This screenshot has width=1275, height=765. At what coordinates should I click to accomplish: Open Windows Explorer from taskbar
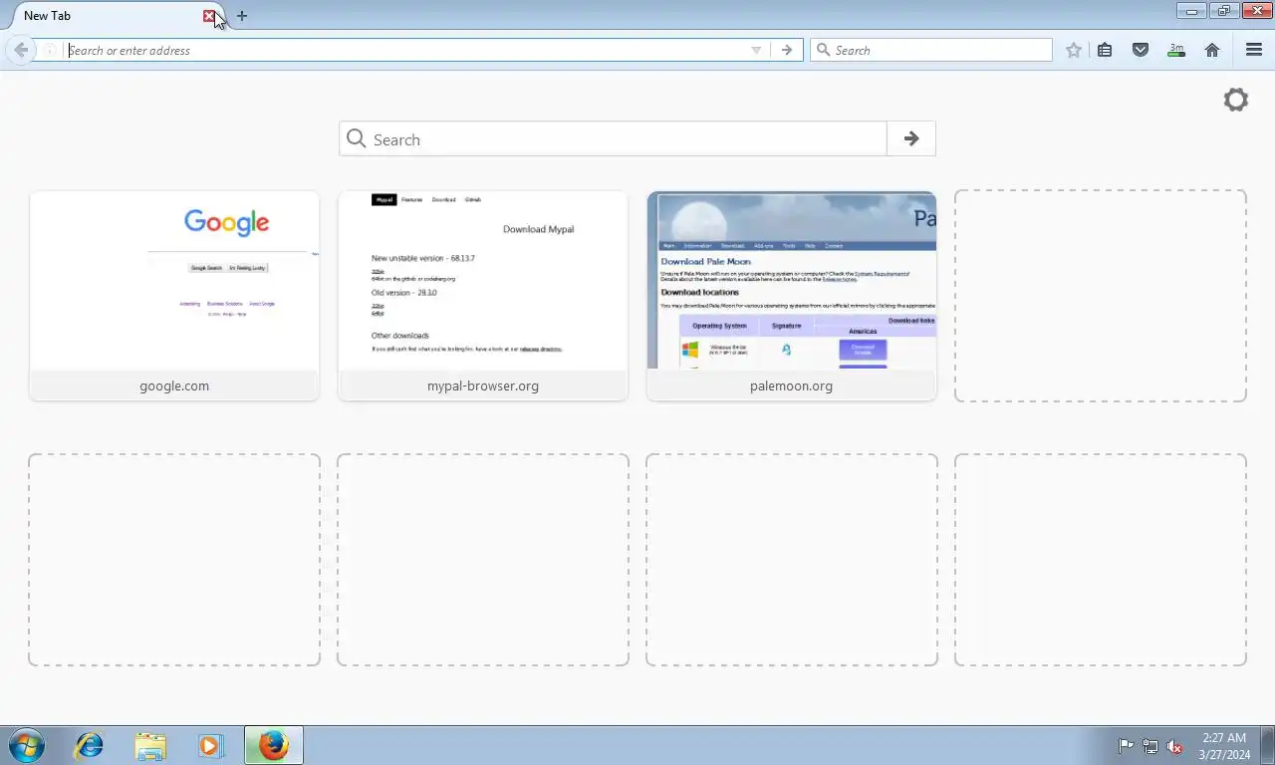coord(150,745)
